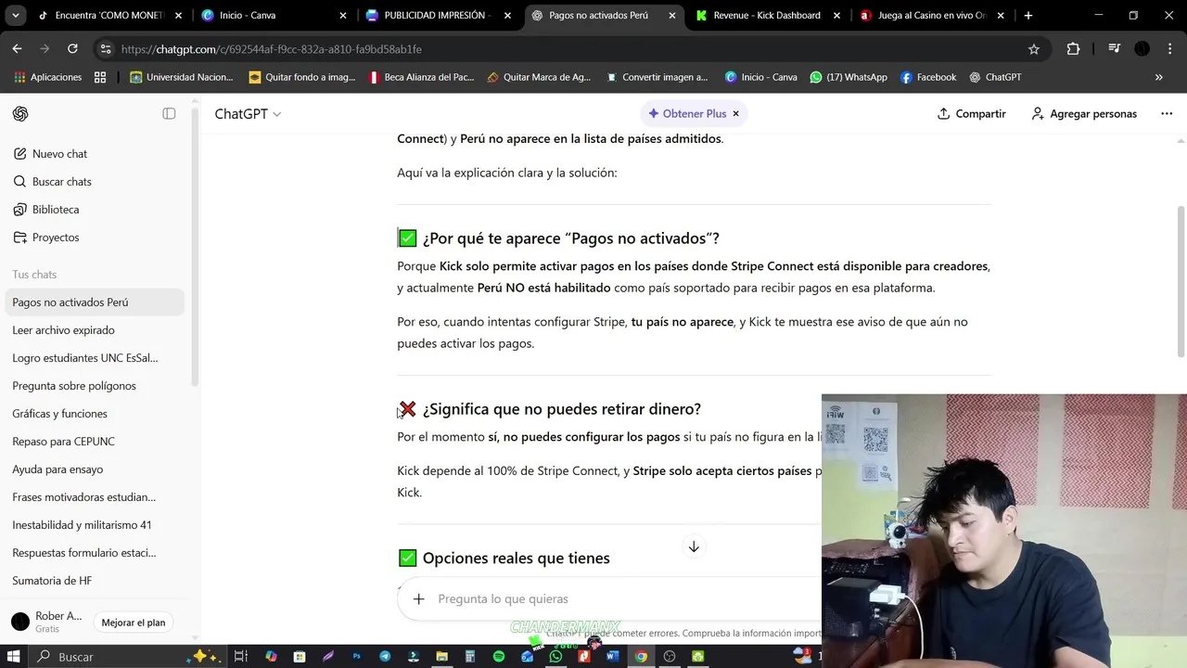Click the ChatGPT logo in the sidebar
1187x668 pixels.
pyautogui.click(x=20, y=113)
